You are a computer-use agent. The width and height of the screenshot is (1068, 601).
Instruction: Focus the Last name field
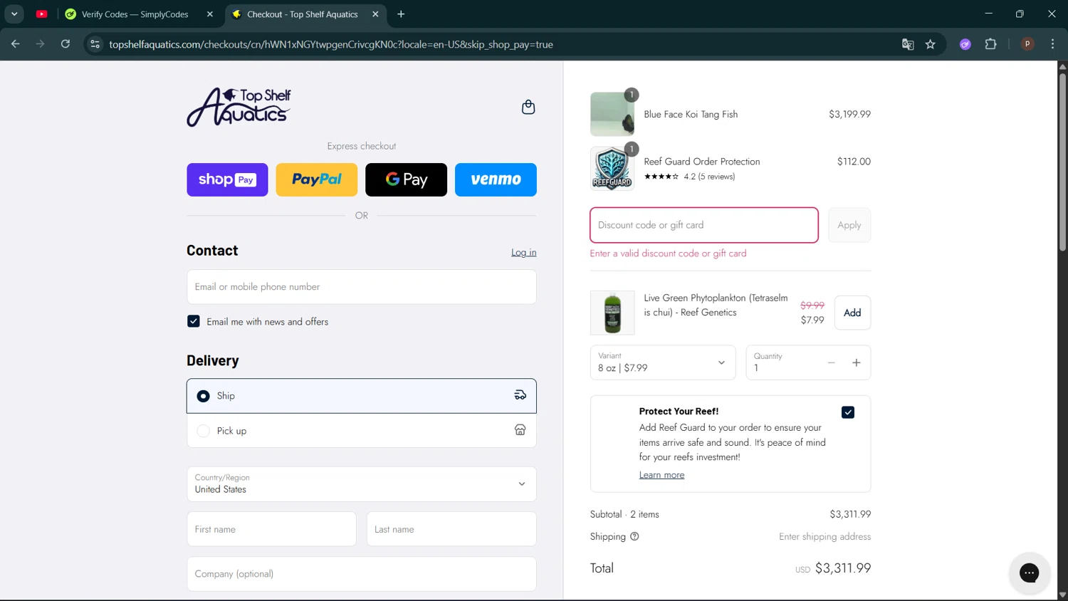coord(451,529)
